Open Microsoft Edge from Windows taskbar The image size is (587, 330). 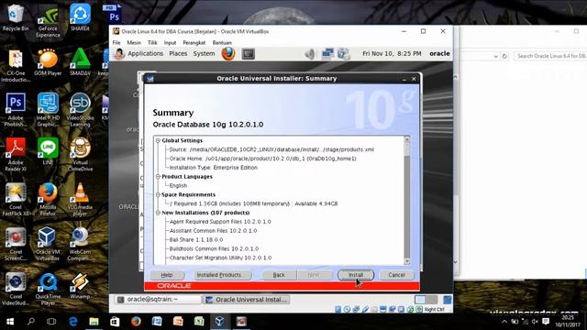tap(73, 322)
